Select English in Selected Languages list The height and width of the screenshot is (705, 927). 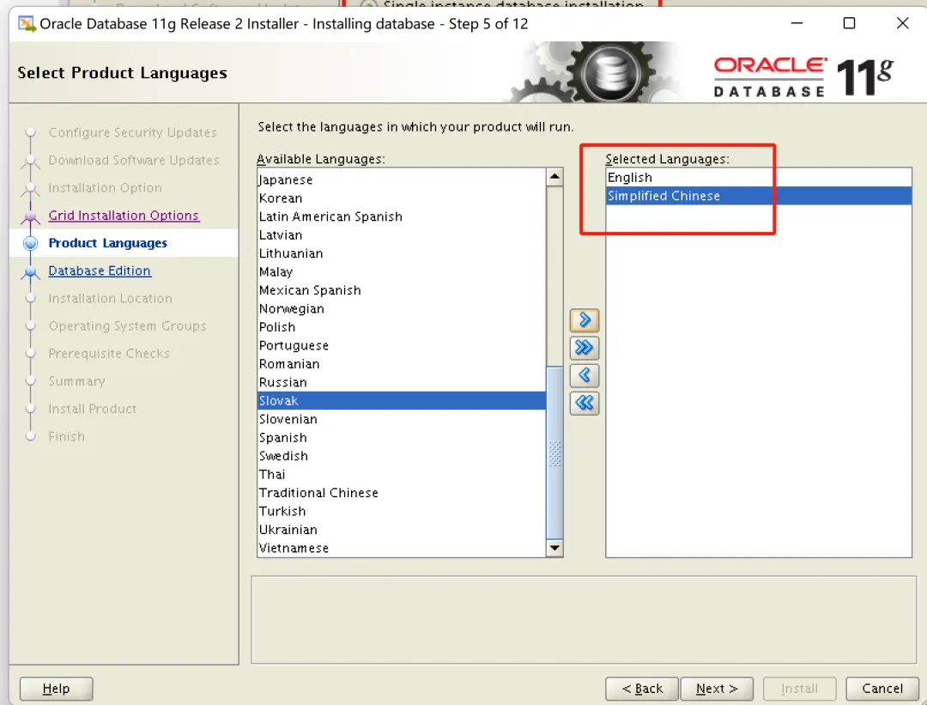(x=759, y=178)
